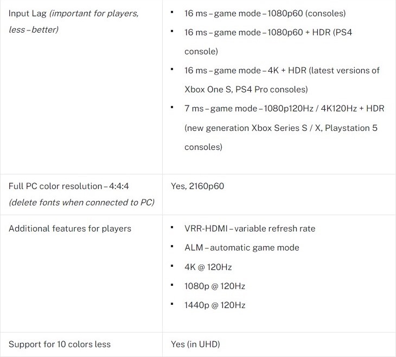Select the "1440p @ 120Hz" list item
This screenshot has width=396, height=357.
click(x=215, y=305)
